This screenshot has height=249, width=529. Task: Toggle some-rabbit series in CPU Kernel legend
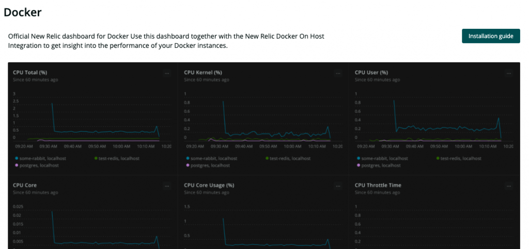211,158
